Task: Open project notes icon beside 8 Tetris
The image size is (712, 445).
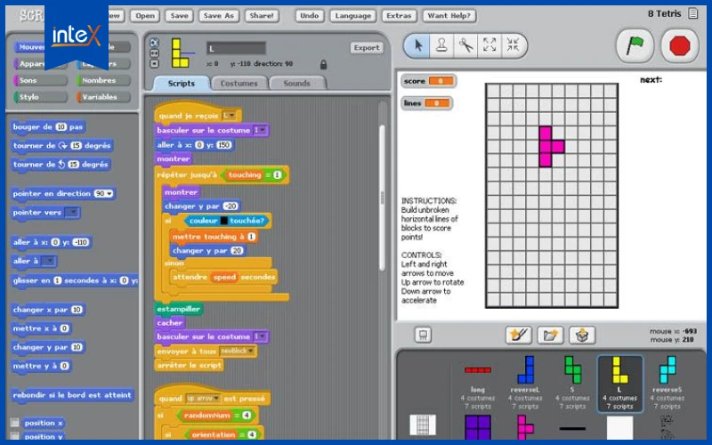Action: (x=693, y=13)
